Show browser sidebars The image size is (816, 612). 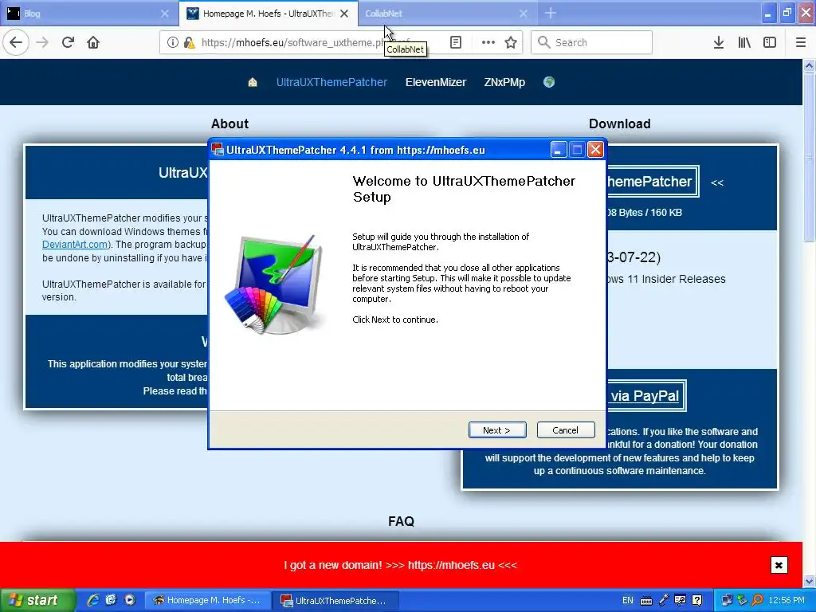[770, 43]
